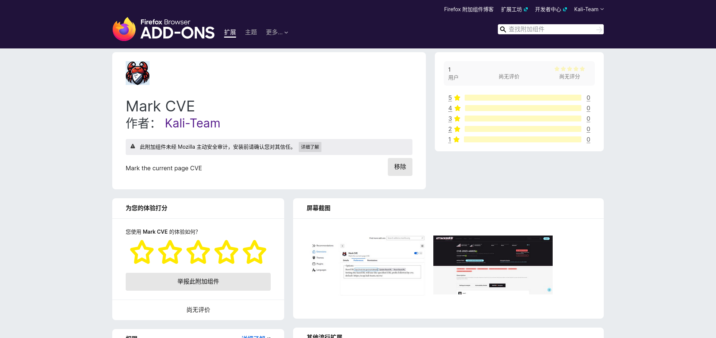Click the 1 用户 count
The image size is (716, 338).
coord(453,73)
